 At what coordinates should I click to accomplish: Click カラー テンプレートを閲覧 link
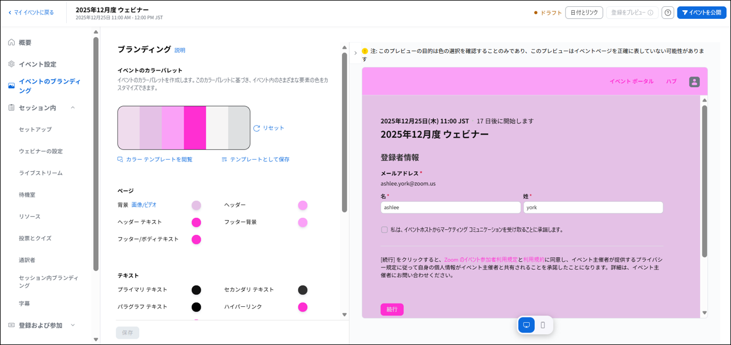[x=159, y=159]
